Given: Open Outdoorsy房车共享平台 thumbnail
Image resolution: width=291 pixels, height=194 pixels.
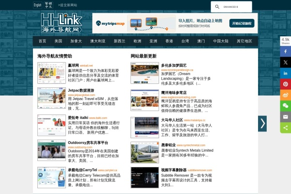Looking at the screenshot, I should pyautogui.click(x=51, y=150).
